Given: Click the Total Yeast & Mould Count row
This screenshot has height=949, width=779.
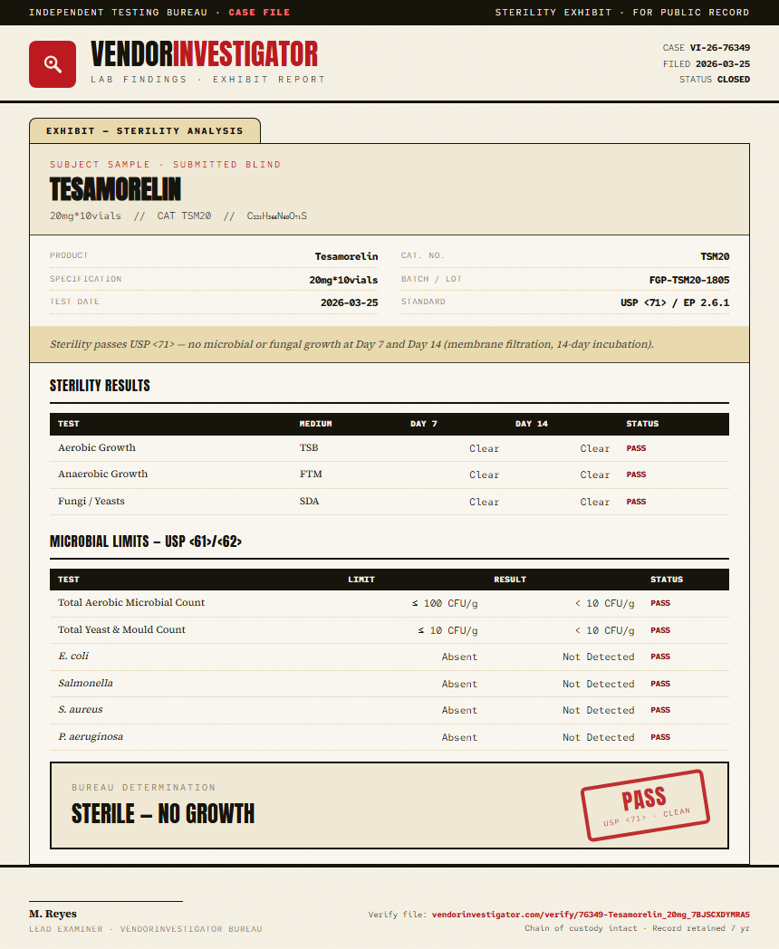Looking at the screenshot, I should 389,630.
